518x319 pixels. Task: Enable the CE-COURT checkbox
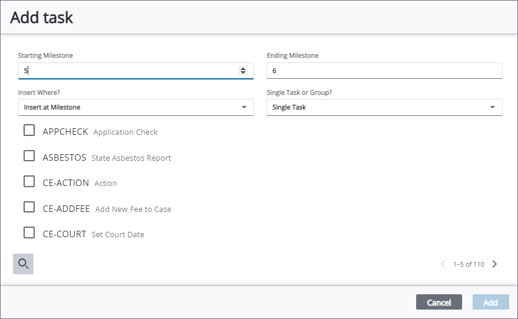click(29, 232)
